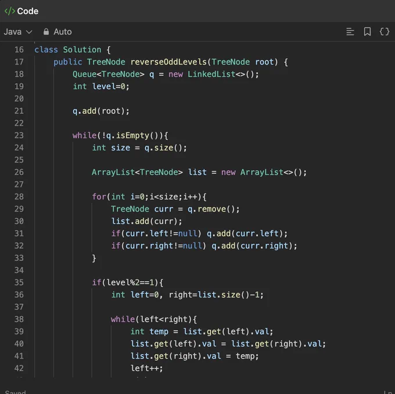Click 'int temp' on line 39

coord(149,331)
